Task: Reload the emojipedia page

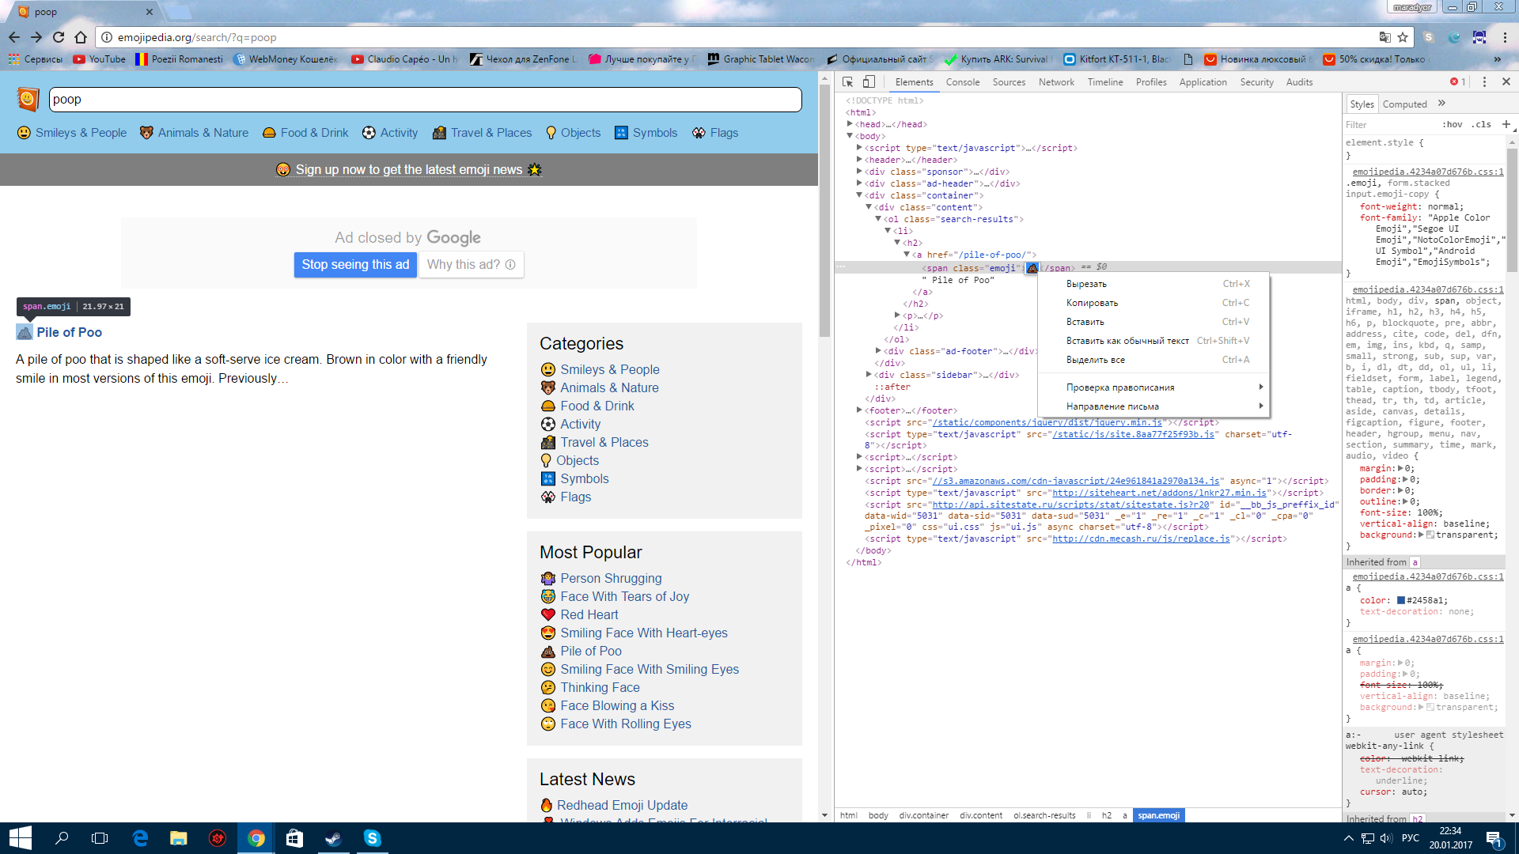Action: pos(59,37)
